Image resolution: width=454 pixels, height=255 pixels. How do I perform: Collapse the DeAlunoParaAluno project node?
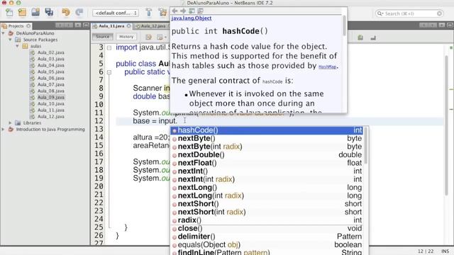3,33
